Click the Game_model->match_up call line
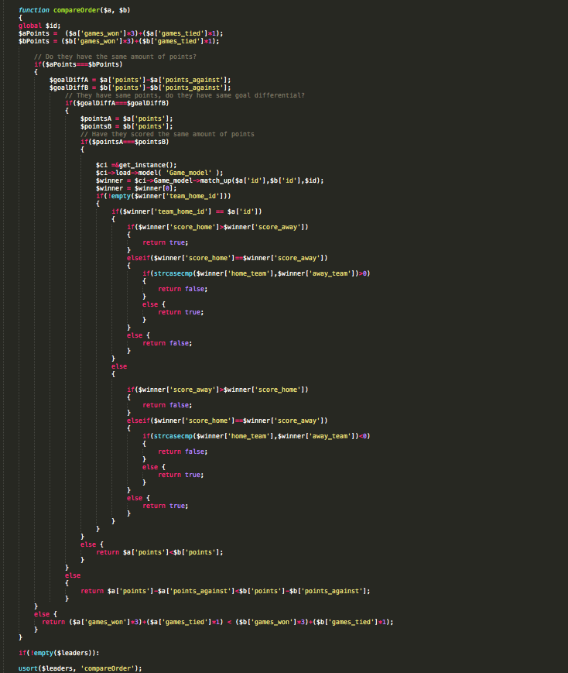The width and height of the screenshot is (568, 673). point(210,180)
